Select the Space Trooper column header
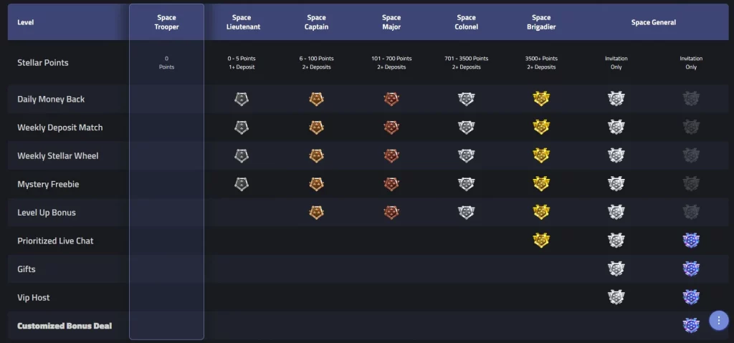 166,22
